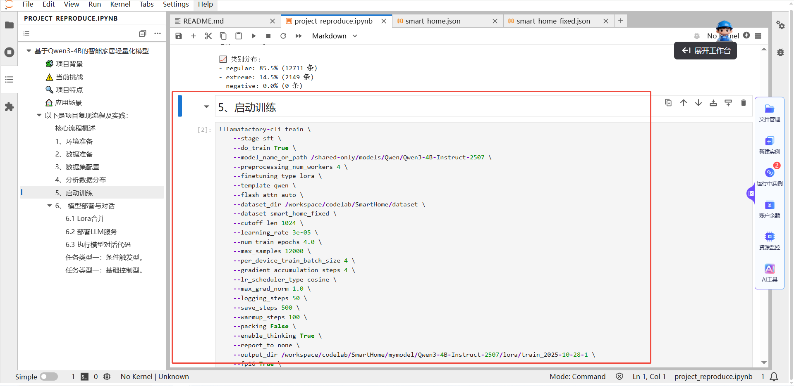Restart the kernel with the refresh icon

tap(283, 36)
